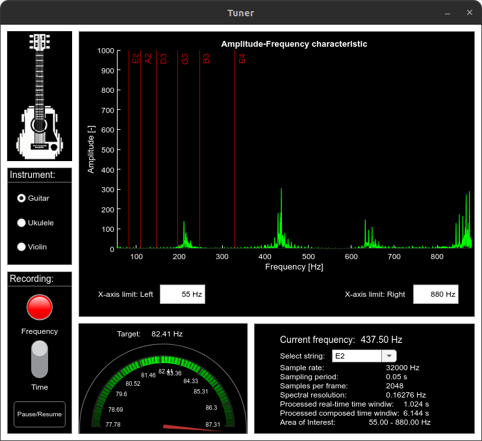This screenshot has height=441, width=482.
Task: Click the E4 string marker label
Action: [242, 58]
